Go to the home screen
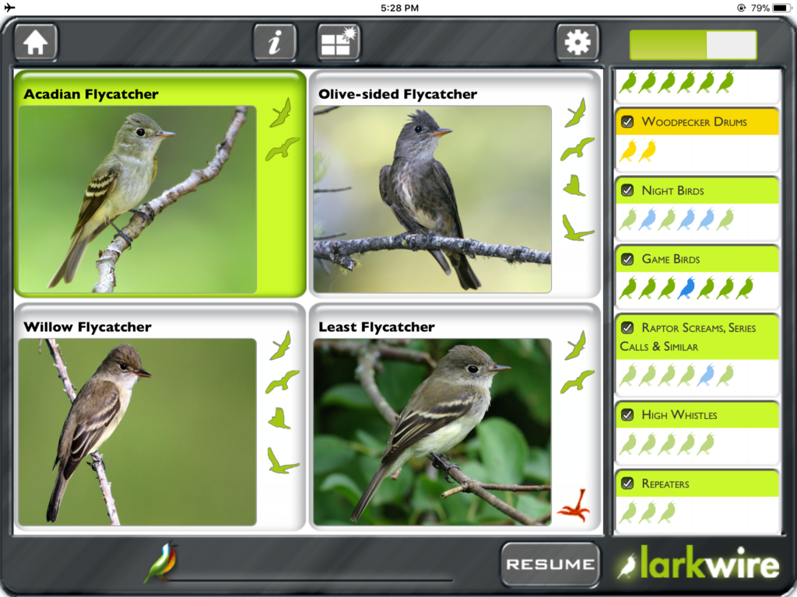The width and height of the screenshot is (797, 597). 36,42
